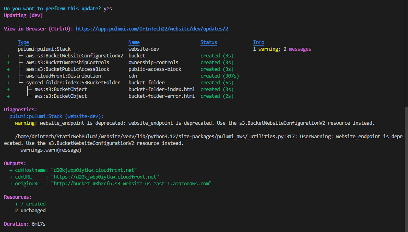This screenshot has width=408, height=232.
Task: Click the cdnURL https cloudfront value
Action: click(105, 177)
